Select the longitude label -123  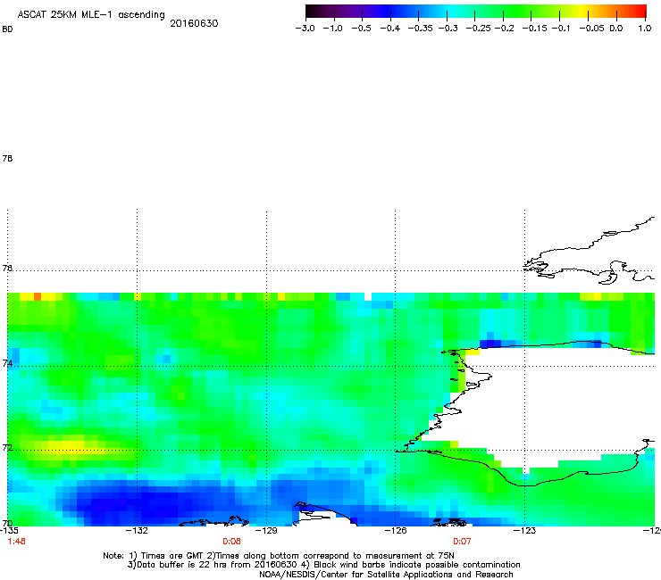tap(524, 531)
